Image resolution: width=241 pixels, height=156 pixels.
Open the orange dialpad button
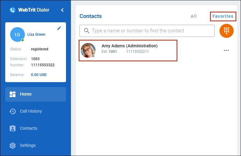[x=226, y=31]
